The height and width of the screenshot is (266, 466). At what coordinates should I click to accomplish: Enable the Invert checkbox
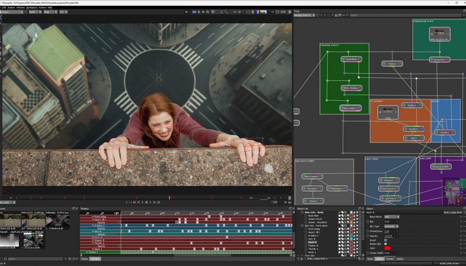coord(385,240)
